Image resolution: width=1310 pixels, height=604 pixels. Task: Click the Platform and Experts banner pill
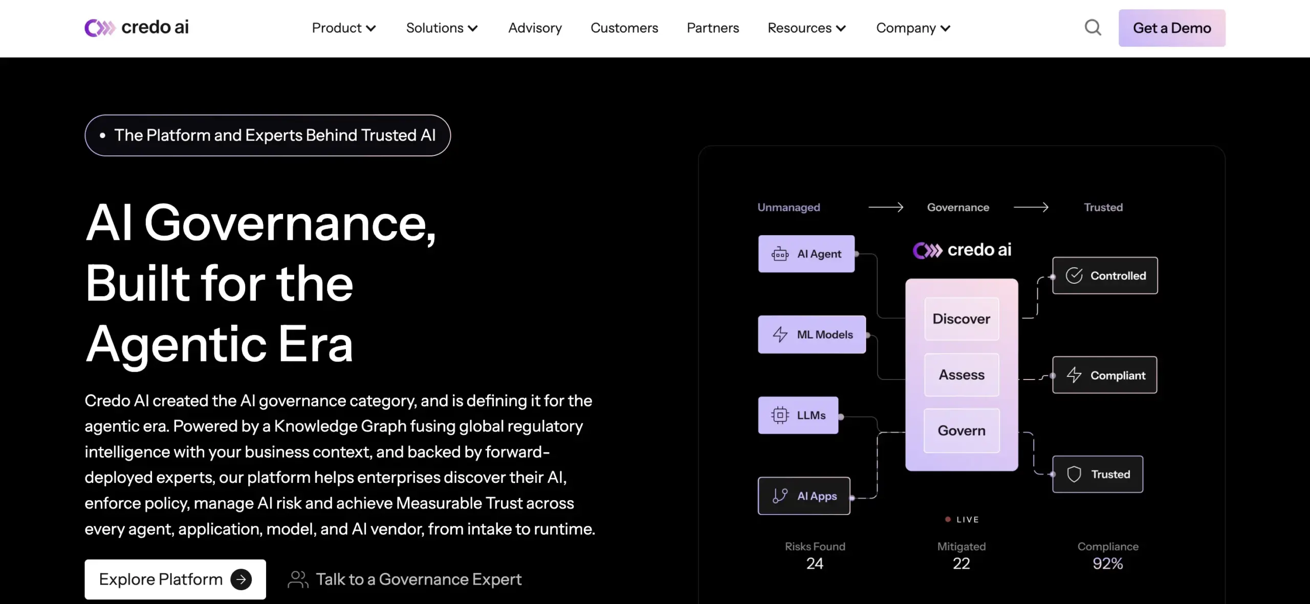click(268, 136)
